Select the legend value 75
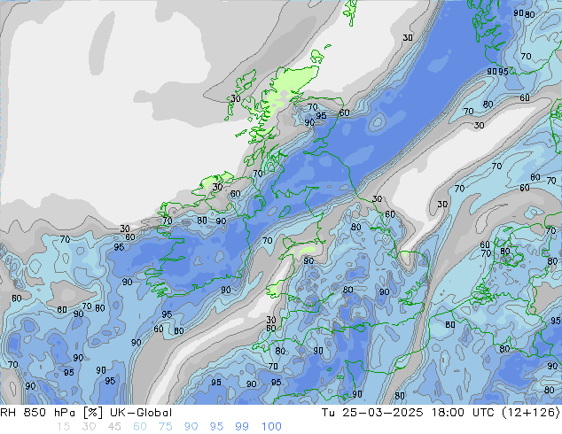Image resolution: width=562 pixels, height=434 pixels. (x=165, y=427)
